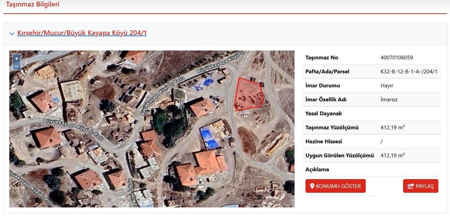Zoom out with the map minus button

pyautogui.click(x=16, y=67)
